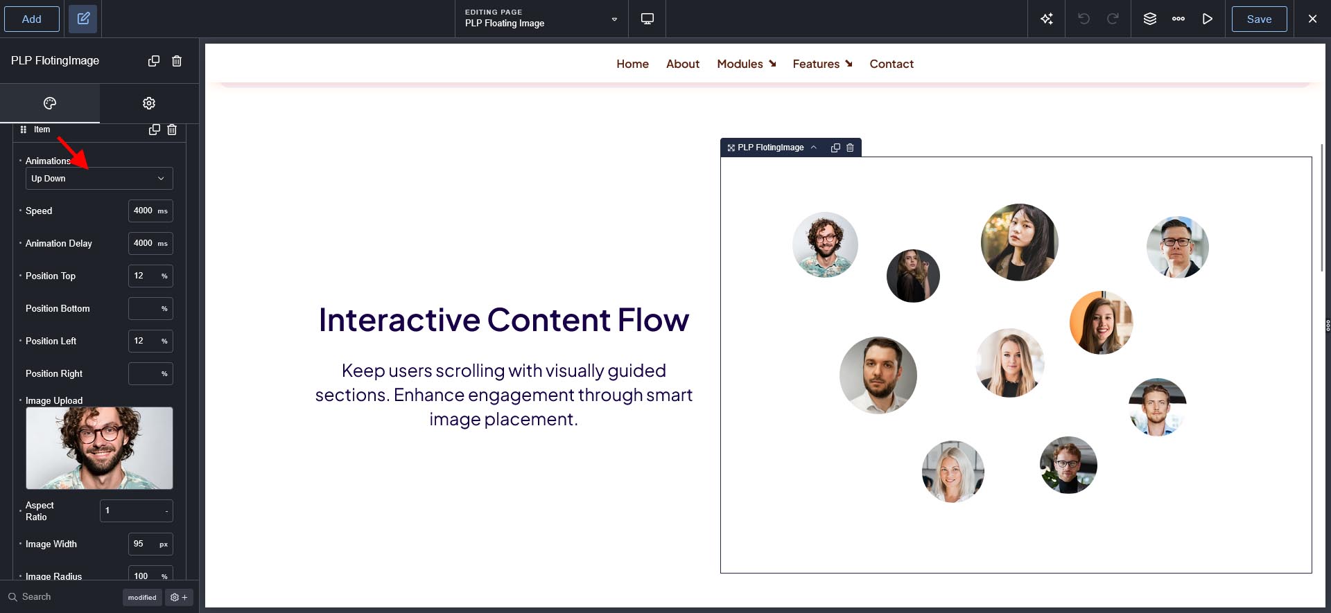Screen dimensions: 1331x613
Task: Delete the PLP FlotingImage element in panel header
Action: point(177,61)
